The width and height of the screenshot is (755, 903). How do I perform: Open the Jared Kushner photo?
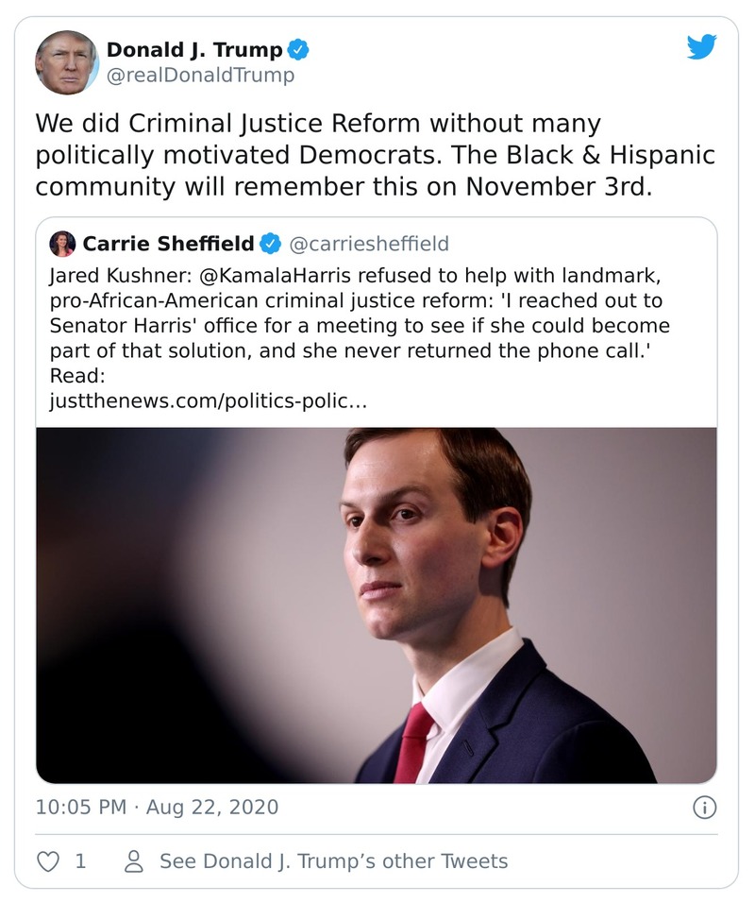(x=376, y=605)
